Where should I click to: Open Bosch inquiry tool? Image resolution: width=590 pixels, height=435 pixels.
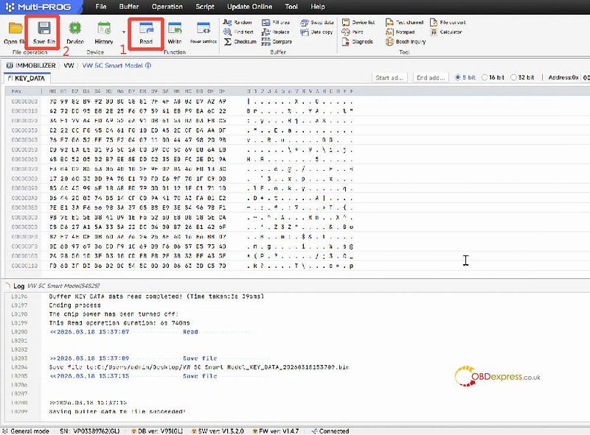[x=406, y=42]
